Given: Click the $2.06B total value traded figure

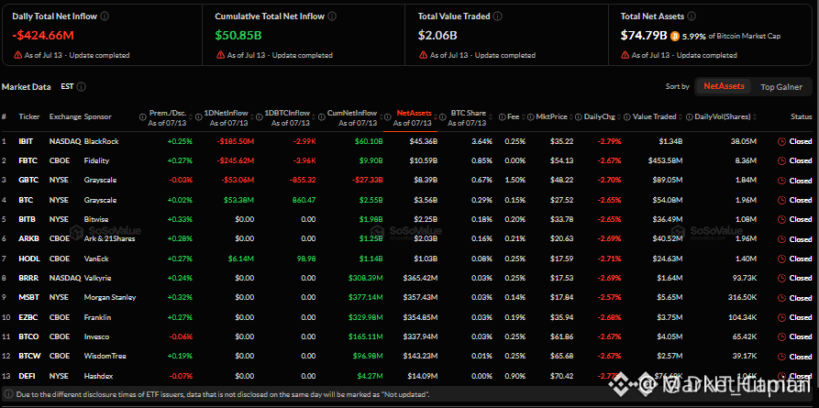Looking at the screenshot, I should [x=437, y=36].
